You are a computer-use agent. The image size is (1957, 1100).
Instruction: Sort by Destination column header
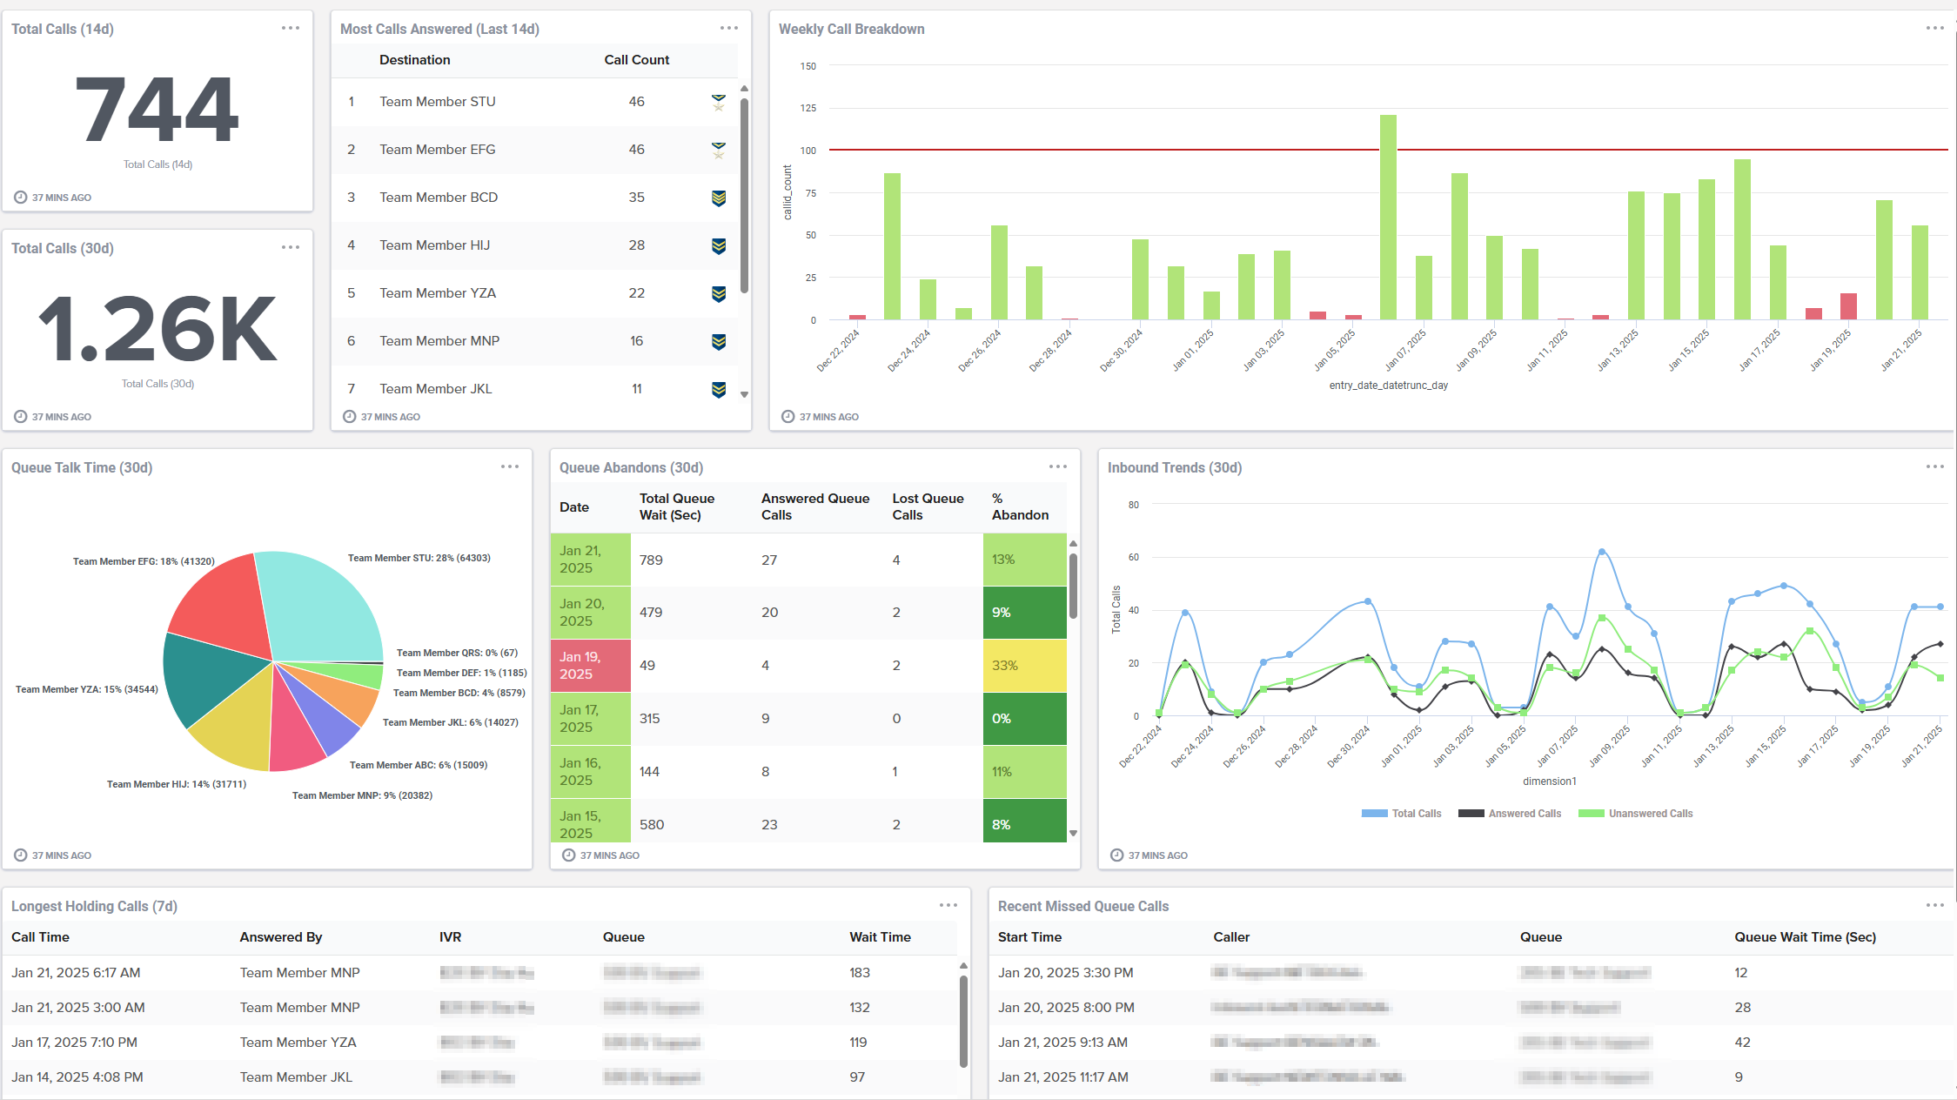pyautogui.click(x=415, y=60)
